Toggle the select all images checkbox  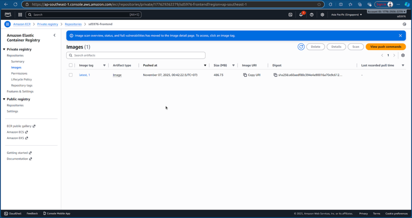pyautogui.click(x=71, y=65)
